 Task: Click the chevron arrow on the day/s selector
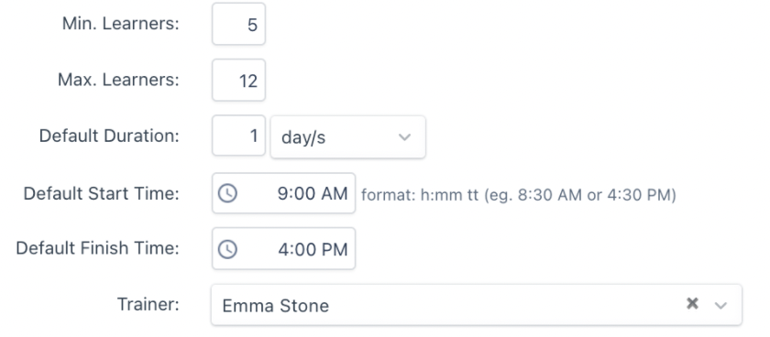(x=404, y=136)
